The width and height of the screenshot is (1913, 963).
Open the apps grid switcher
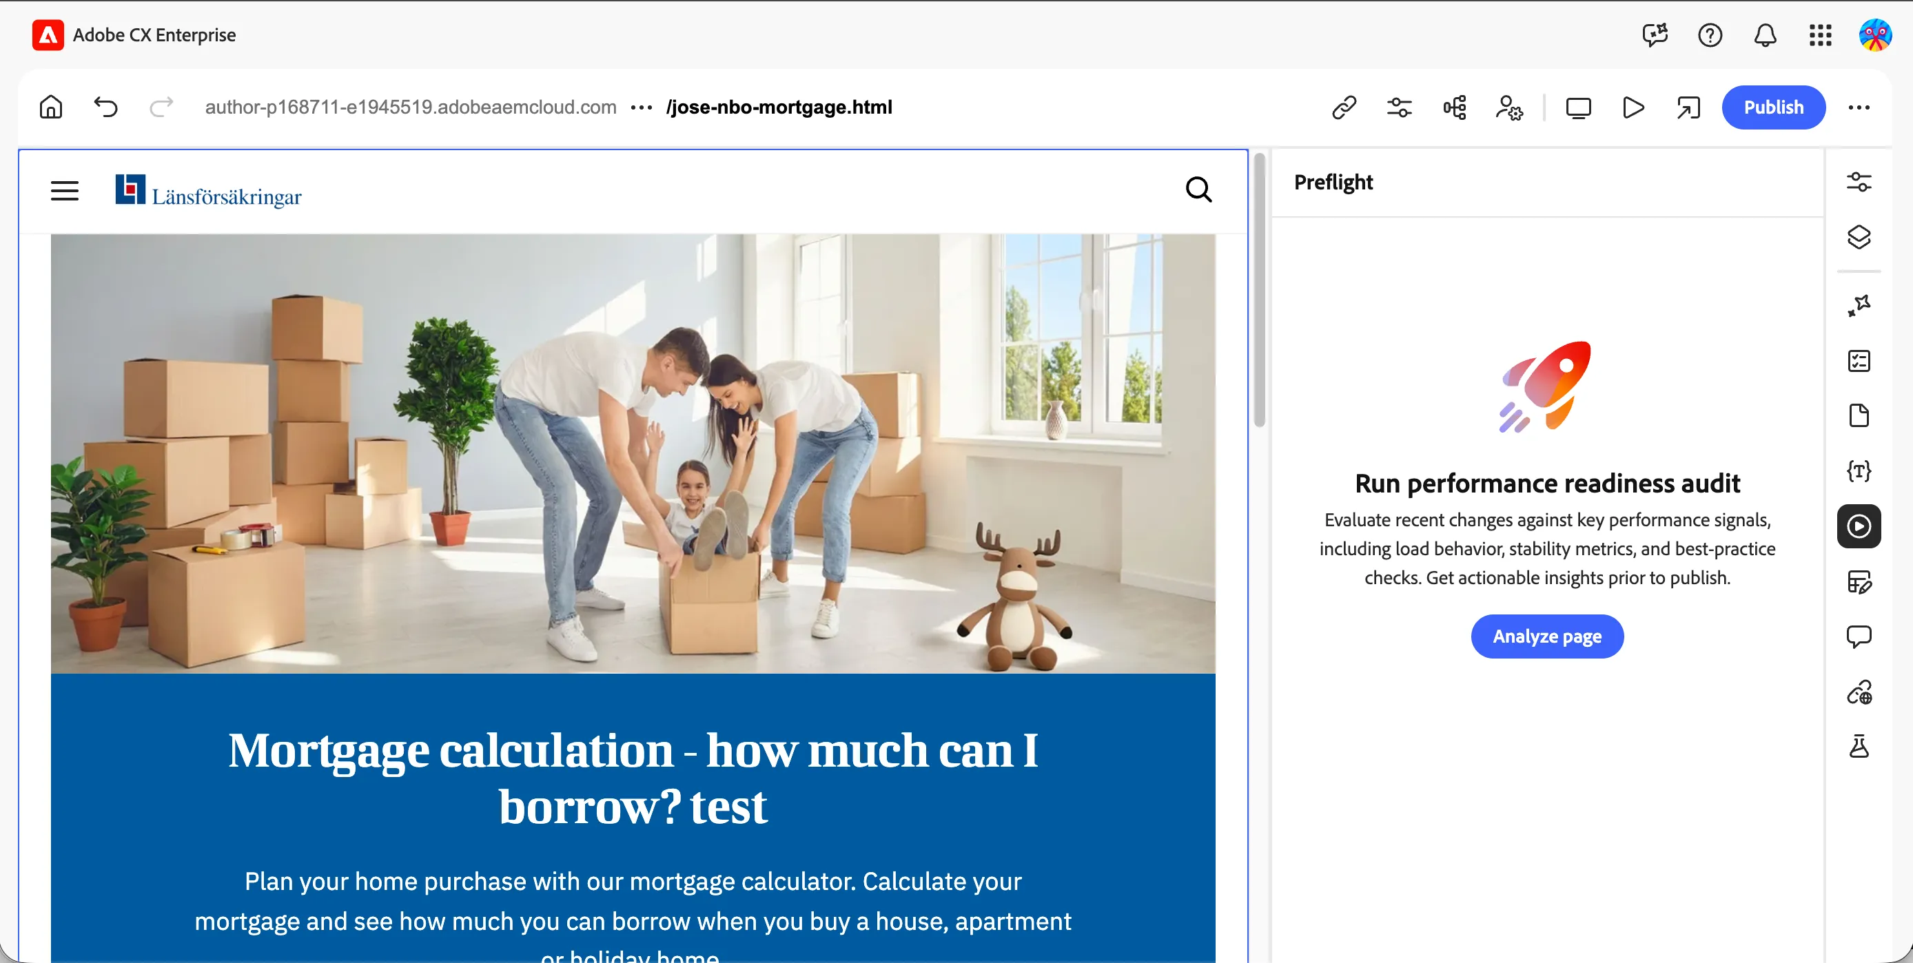tap(1820, 35)
